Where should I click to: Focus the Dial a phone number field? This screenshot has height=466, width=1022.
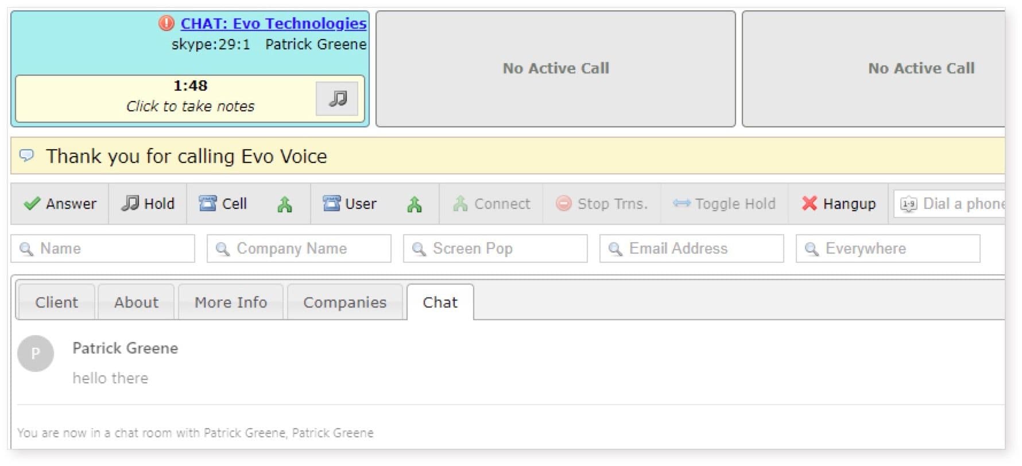pos(950,204)
